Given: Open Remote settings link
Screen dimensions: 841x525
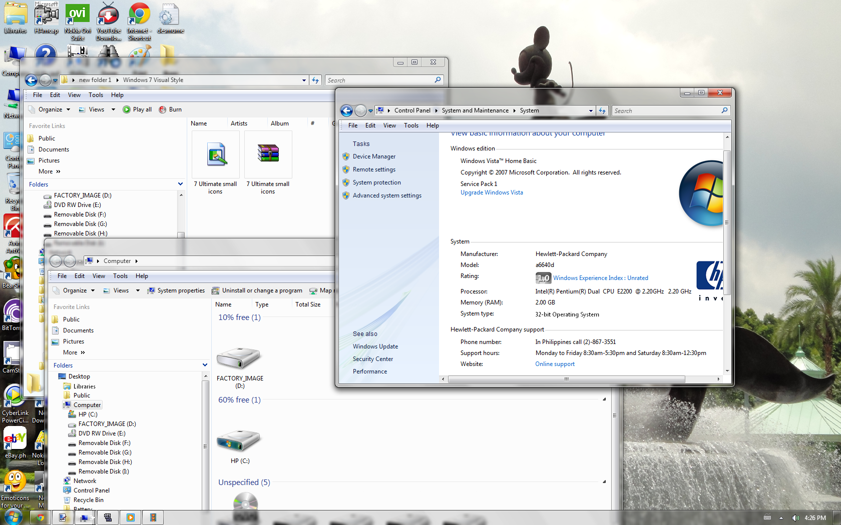Looking at the screenshot, I should coord(374,169).
